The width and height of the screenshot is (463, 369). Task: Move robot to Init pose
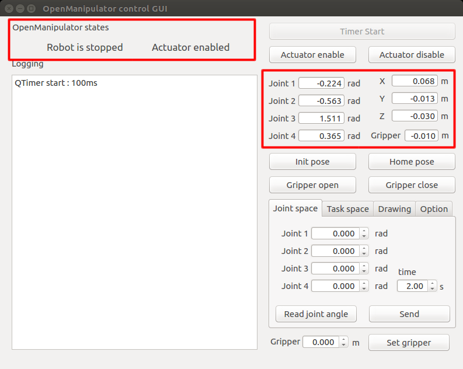tap(312, 162)
